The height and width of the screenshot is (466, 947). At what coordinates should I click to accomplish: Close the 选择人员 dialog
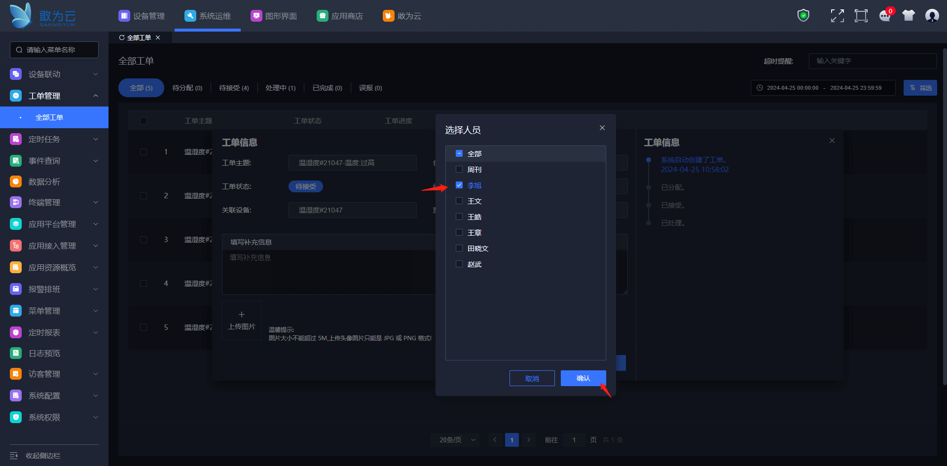coord(602,128)
